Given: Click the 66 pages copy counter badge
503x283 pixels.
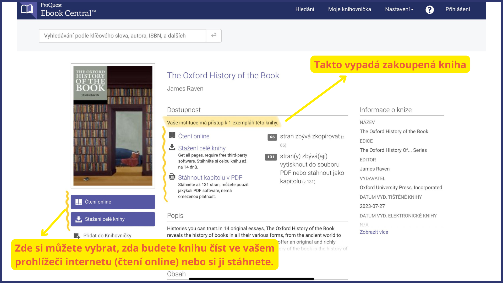Looking at the screenshot, I should [272, 137].
